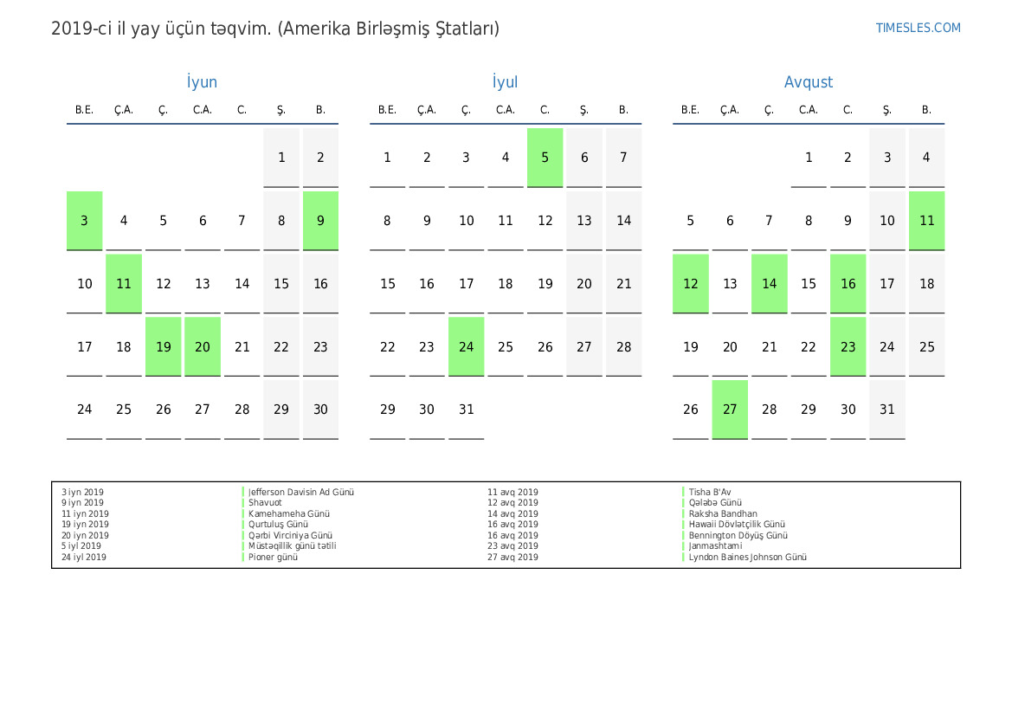Click August 27 highlighted date

coord(730,410)
